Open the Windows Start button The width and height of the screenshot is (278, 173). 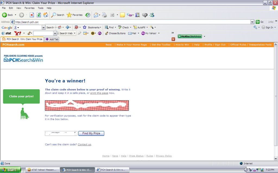click(10, 170)
